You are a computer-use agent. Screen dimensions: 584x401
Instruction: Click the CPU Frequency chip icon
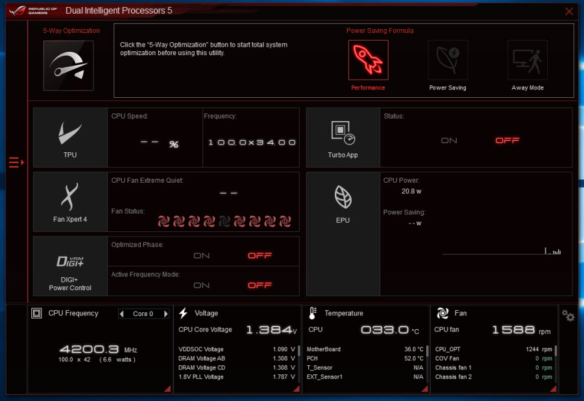tap(36, 313)
